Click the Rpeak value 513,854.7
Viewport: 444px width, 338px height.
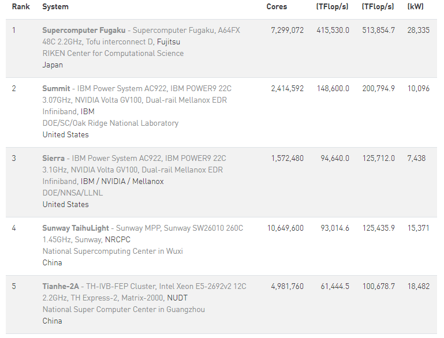coord(378,30)
